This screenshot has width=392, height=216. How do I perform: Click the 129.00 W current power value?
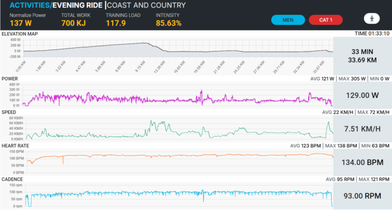362,95
